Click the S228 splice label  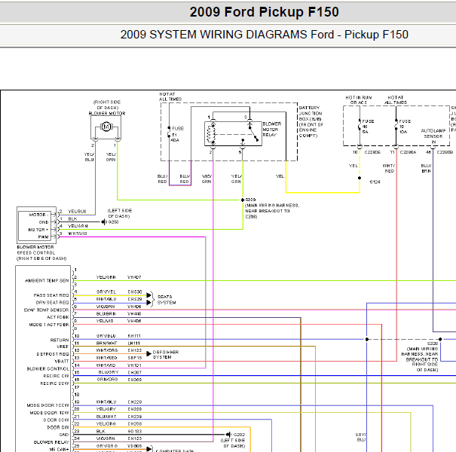[x=433, y=344]
